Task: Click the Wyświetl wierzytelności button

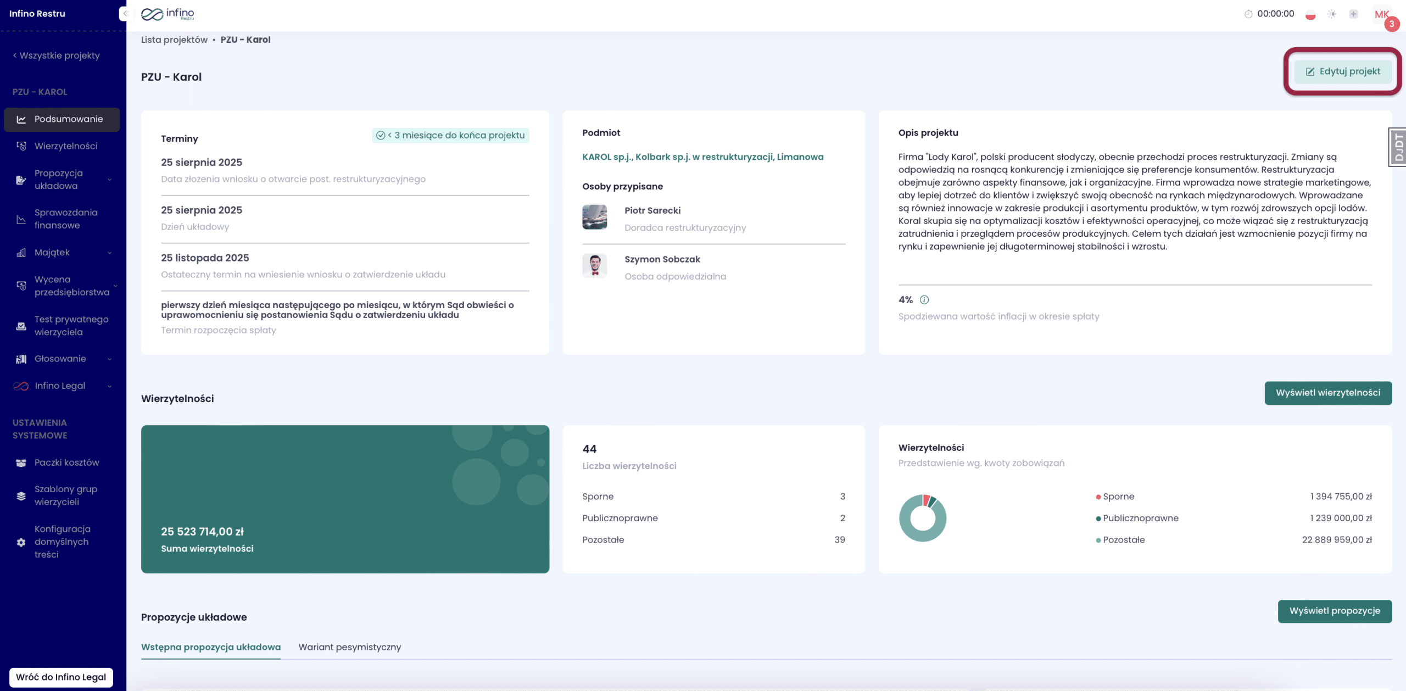Action: pos(1327,393)
